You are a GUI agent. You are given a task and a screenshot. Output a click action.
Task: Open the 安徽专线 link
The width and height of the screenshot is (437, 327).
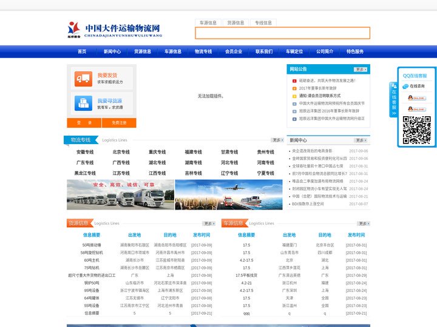point(85,152)
